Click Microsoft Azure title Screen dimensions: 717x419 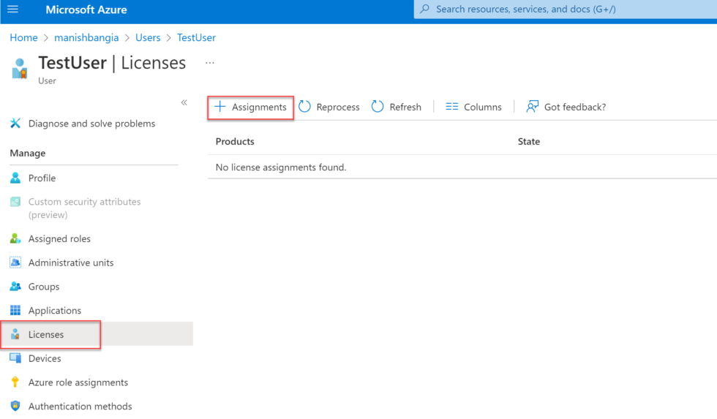pos(86,10)
